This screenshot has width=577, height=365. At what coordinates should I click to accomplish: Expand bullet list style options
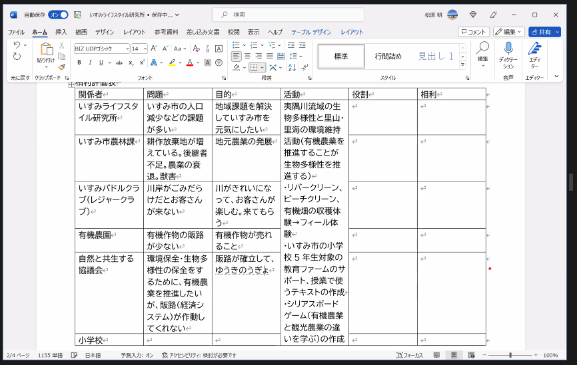tap(245, 45)
